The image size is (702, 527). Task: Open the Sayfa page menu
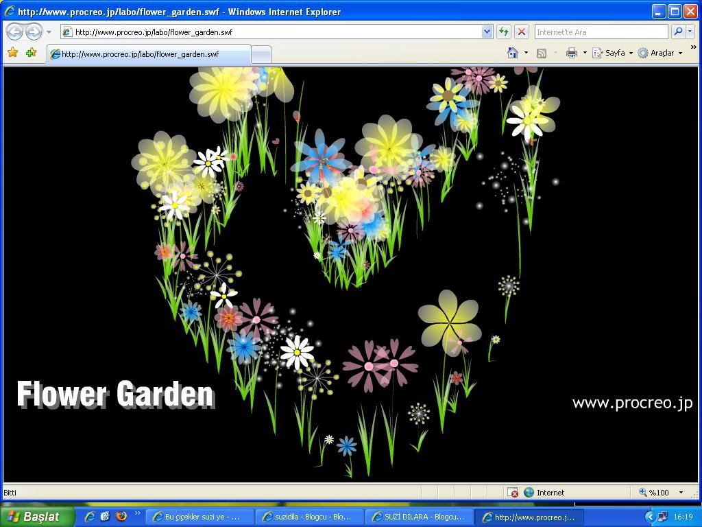[x=612, y=53]
